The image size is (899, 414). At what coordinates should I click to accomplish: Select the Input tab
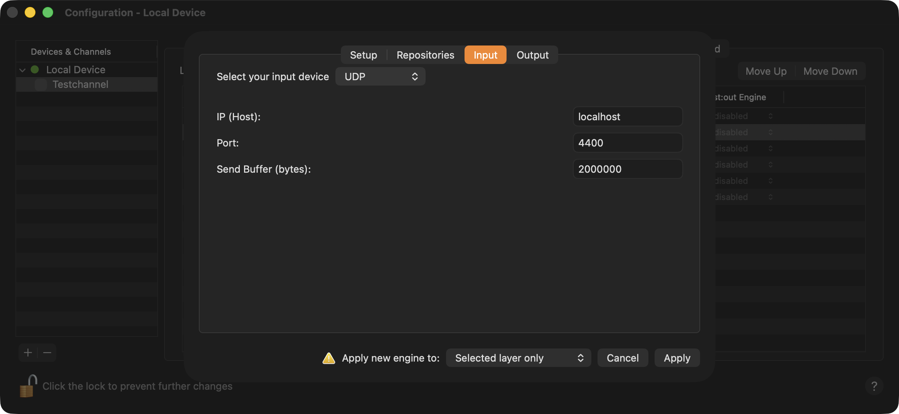485,55
